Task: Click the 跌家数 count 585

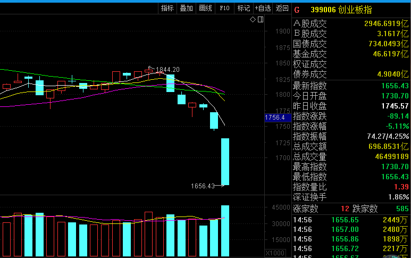Action: coord(402,209)
